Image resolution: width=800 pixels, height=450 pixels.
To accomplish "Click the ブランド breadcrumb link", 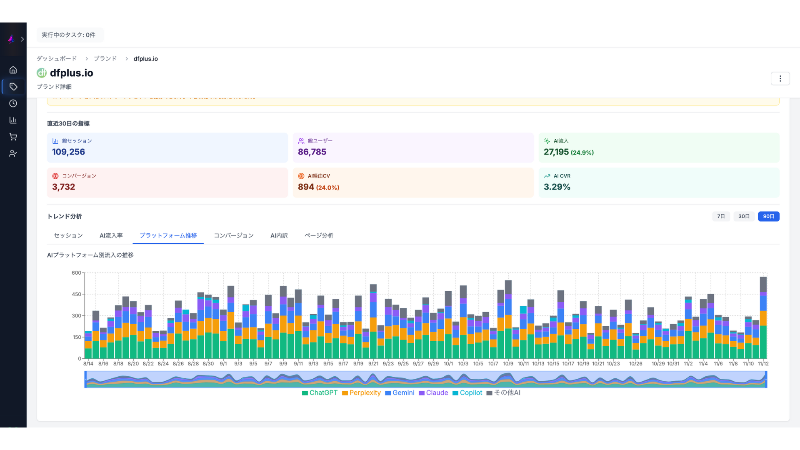I will click(105, 59).
